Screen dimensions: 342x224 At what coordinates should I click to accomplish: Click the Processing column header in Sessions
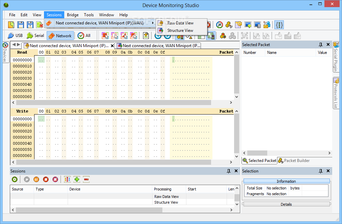click(169, 189)
